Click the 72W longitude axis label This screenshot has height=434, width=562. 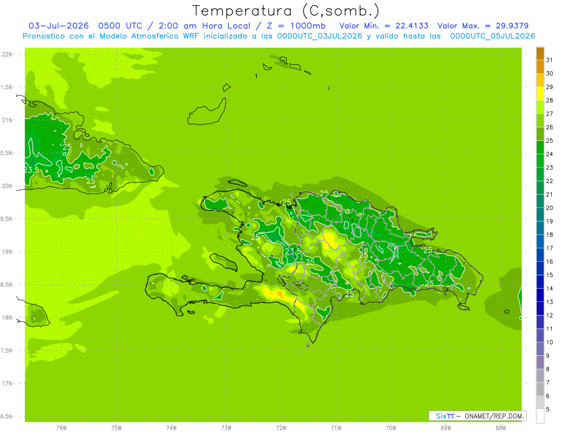(281, 428)
